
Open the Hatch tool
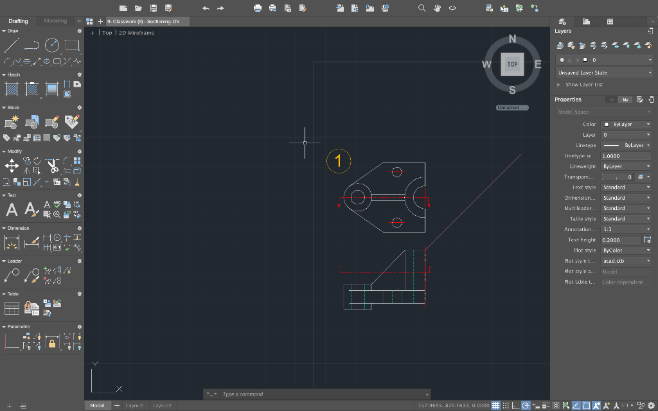tap(12, 89)
